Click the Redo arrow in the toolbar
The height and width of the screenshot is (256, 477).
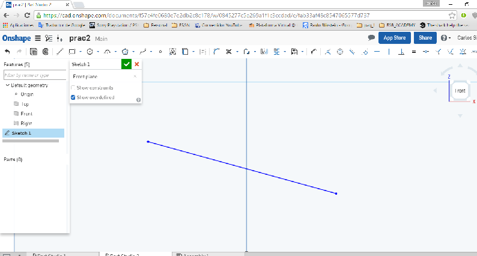pos(19,52)
